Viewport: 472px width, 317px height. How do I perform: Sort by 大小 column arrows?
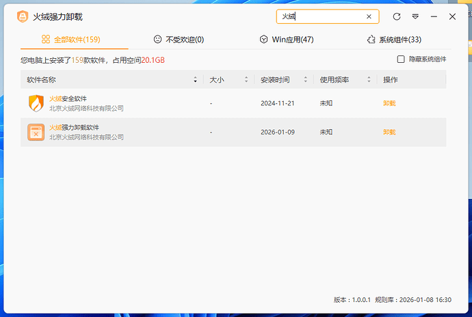(x=246, y=80)
